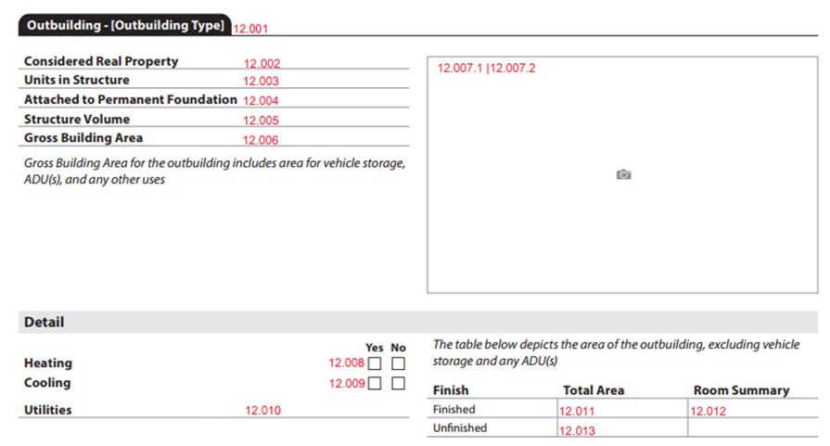This screenshot has height=446, width=830.
Task: Check the Cooling Yes checkbox
Action: (x=375, y=383)
